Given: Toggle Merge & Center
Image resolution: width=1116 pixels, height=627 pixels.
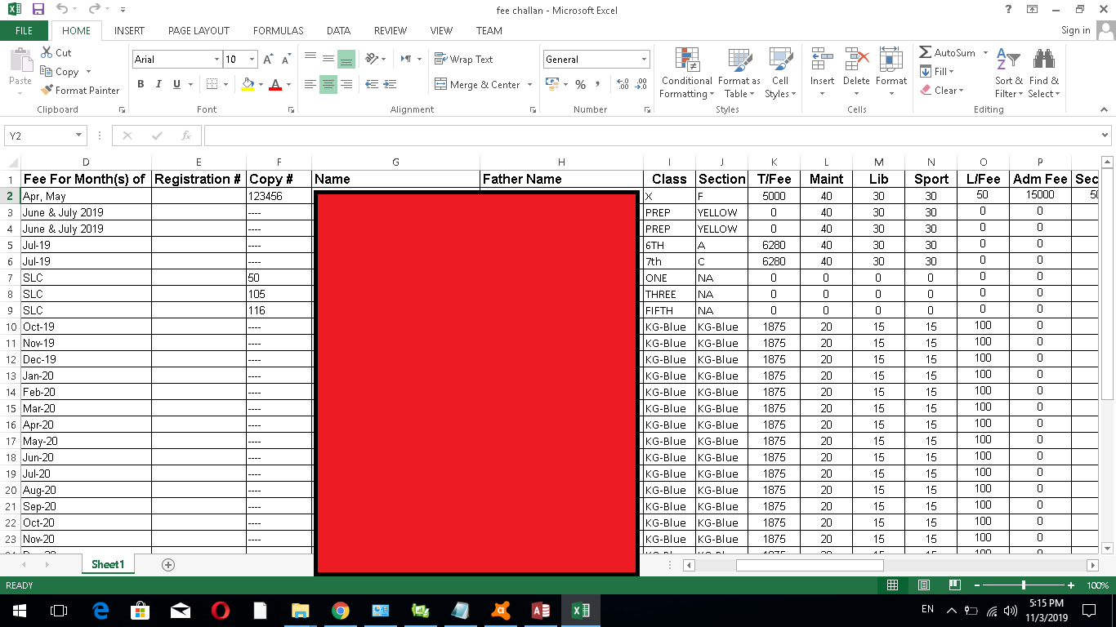Looking at the screenshot, I should click(x=476, y=84).
